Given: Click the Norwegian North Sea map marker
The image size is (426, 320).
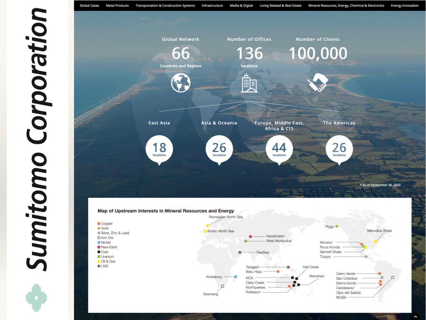Looking at the screenshot, I should pyautogui.click(x=208, y=226).
